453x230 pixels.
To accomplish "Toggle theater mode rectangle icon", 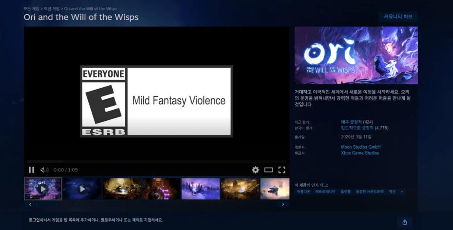I will click(x=269, y=170).
